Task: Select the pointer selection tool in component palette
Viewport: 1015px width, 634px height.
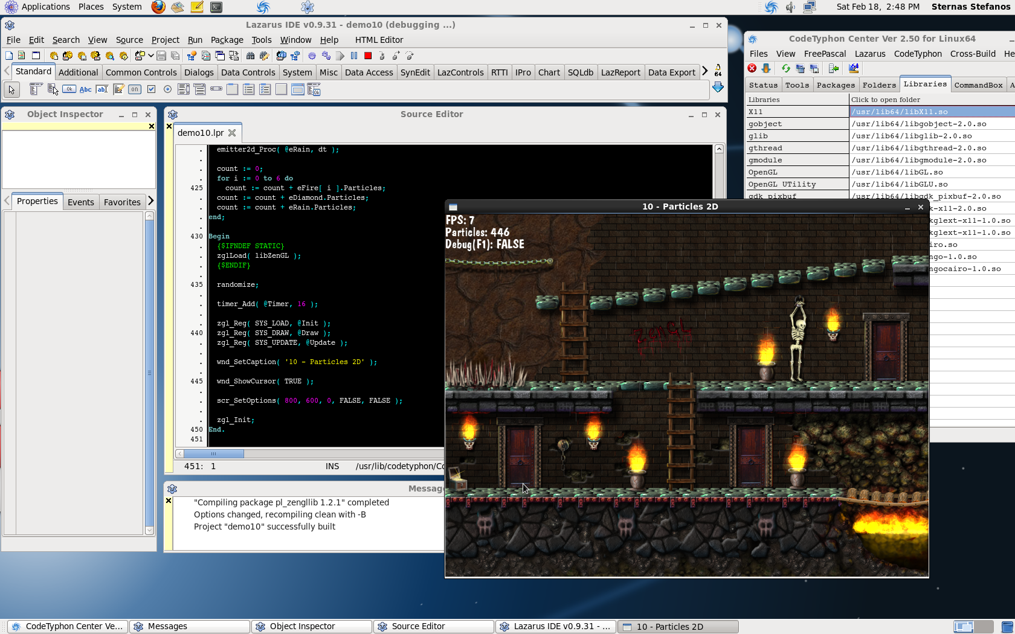Action: point(11,90)
